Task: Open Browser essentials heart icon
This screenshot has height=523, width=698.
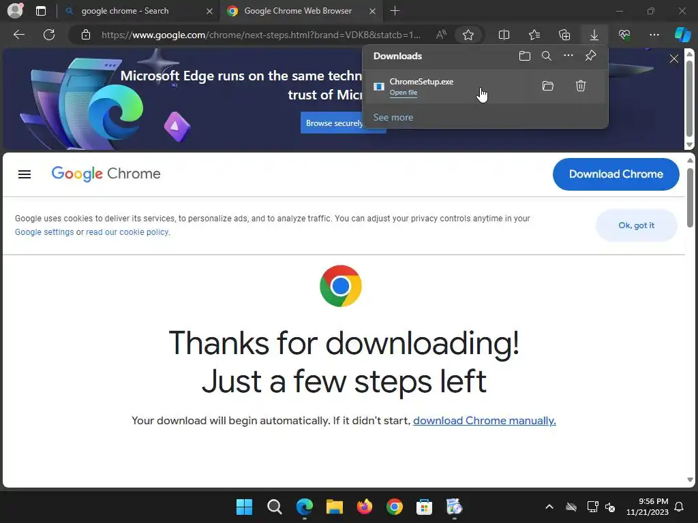Action: click(624, 35)
